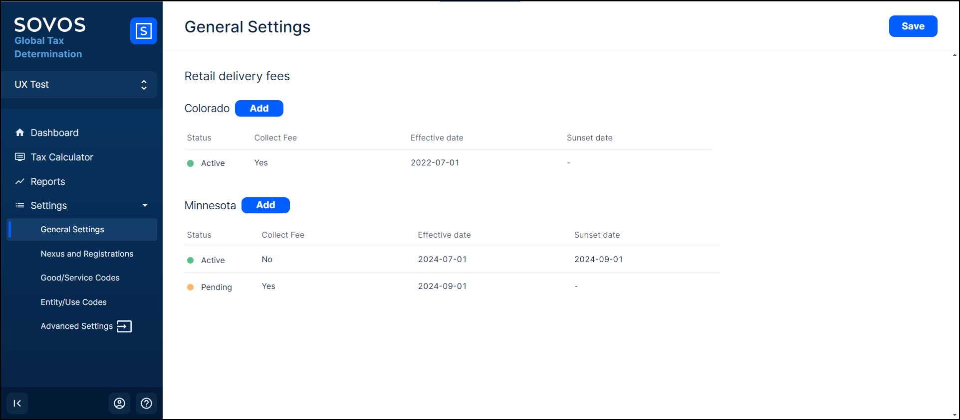Open the help question mark icon

coord(146,403)
